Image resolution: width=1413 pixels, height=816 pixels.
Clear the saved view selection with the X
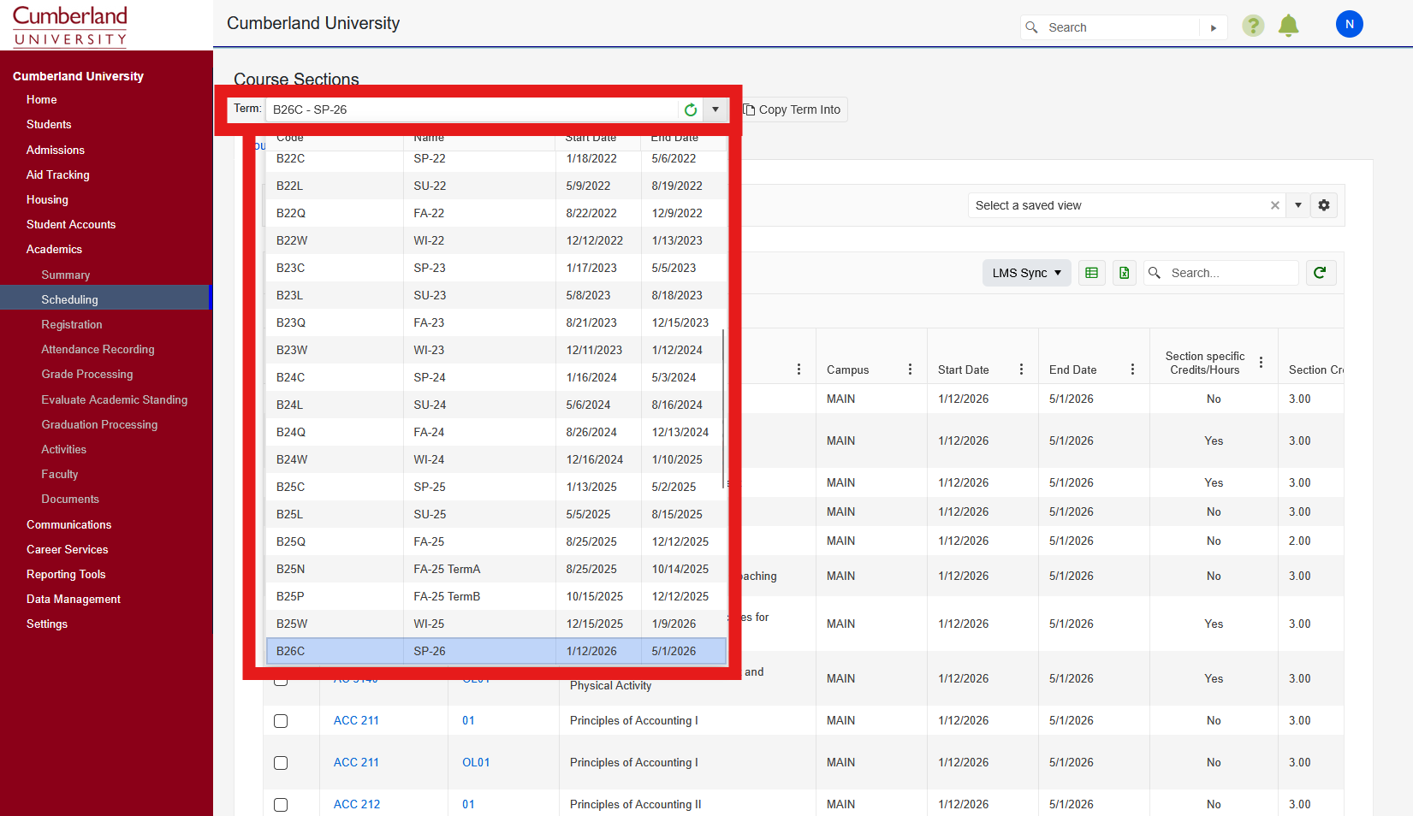click(1275, 205)
